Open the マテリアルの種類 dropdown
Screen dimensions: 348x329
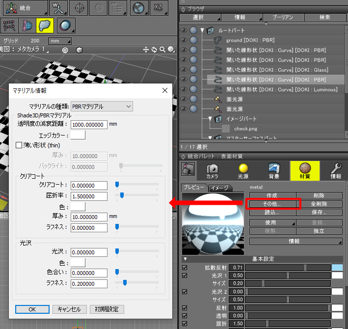pos(102,106)
